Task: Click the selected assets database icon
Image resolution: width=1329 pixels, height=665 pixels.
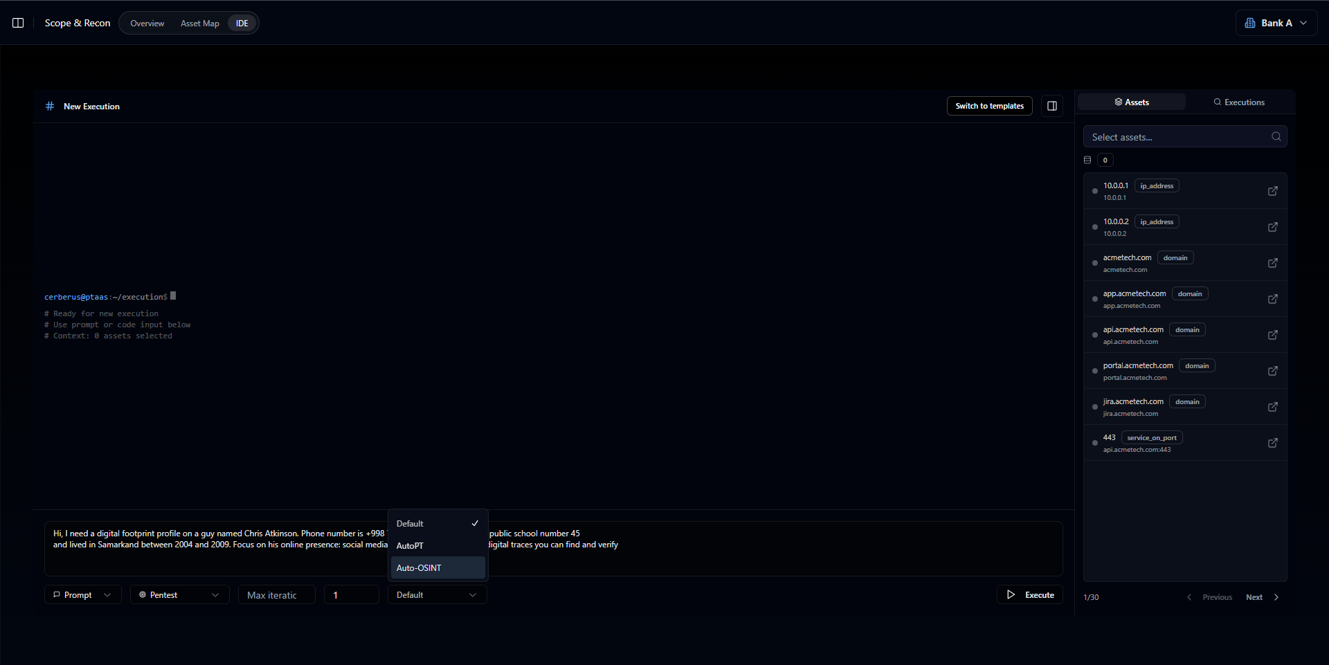Action: coord(1087,160)
